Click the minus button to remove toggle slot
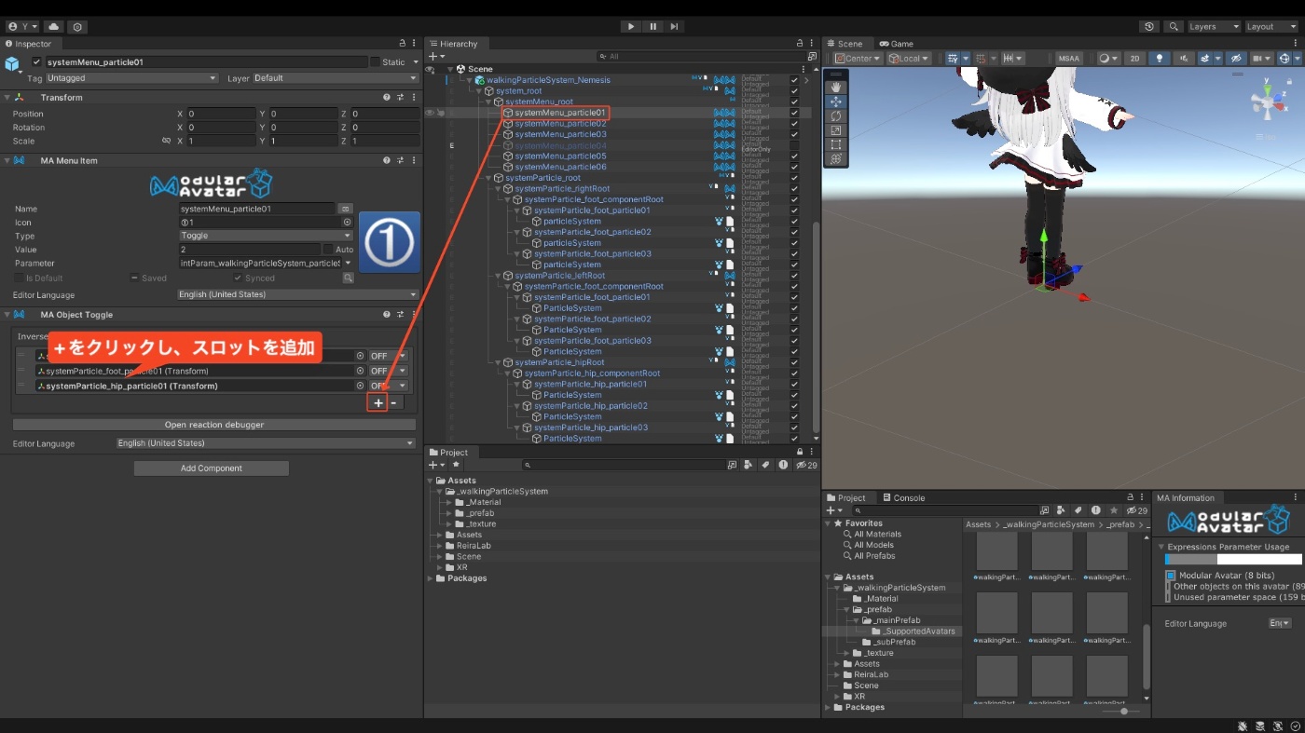The width and height of the screenshot is (1305, 733). coord(394,403)
